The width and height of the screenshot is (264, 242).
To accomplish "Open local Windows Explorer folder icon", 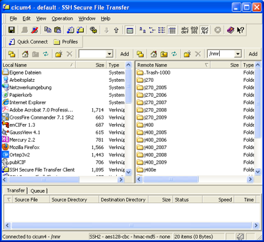I will (12, 54).
